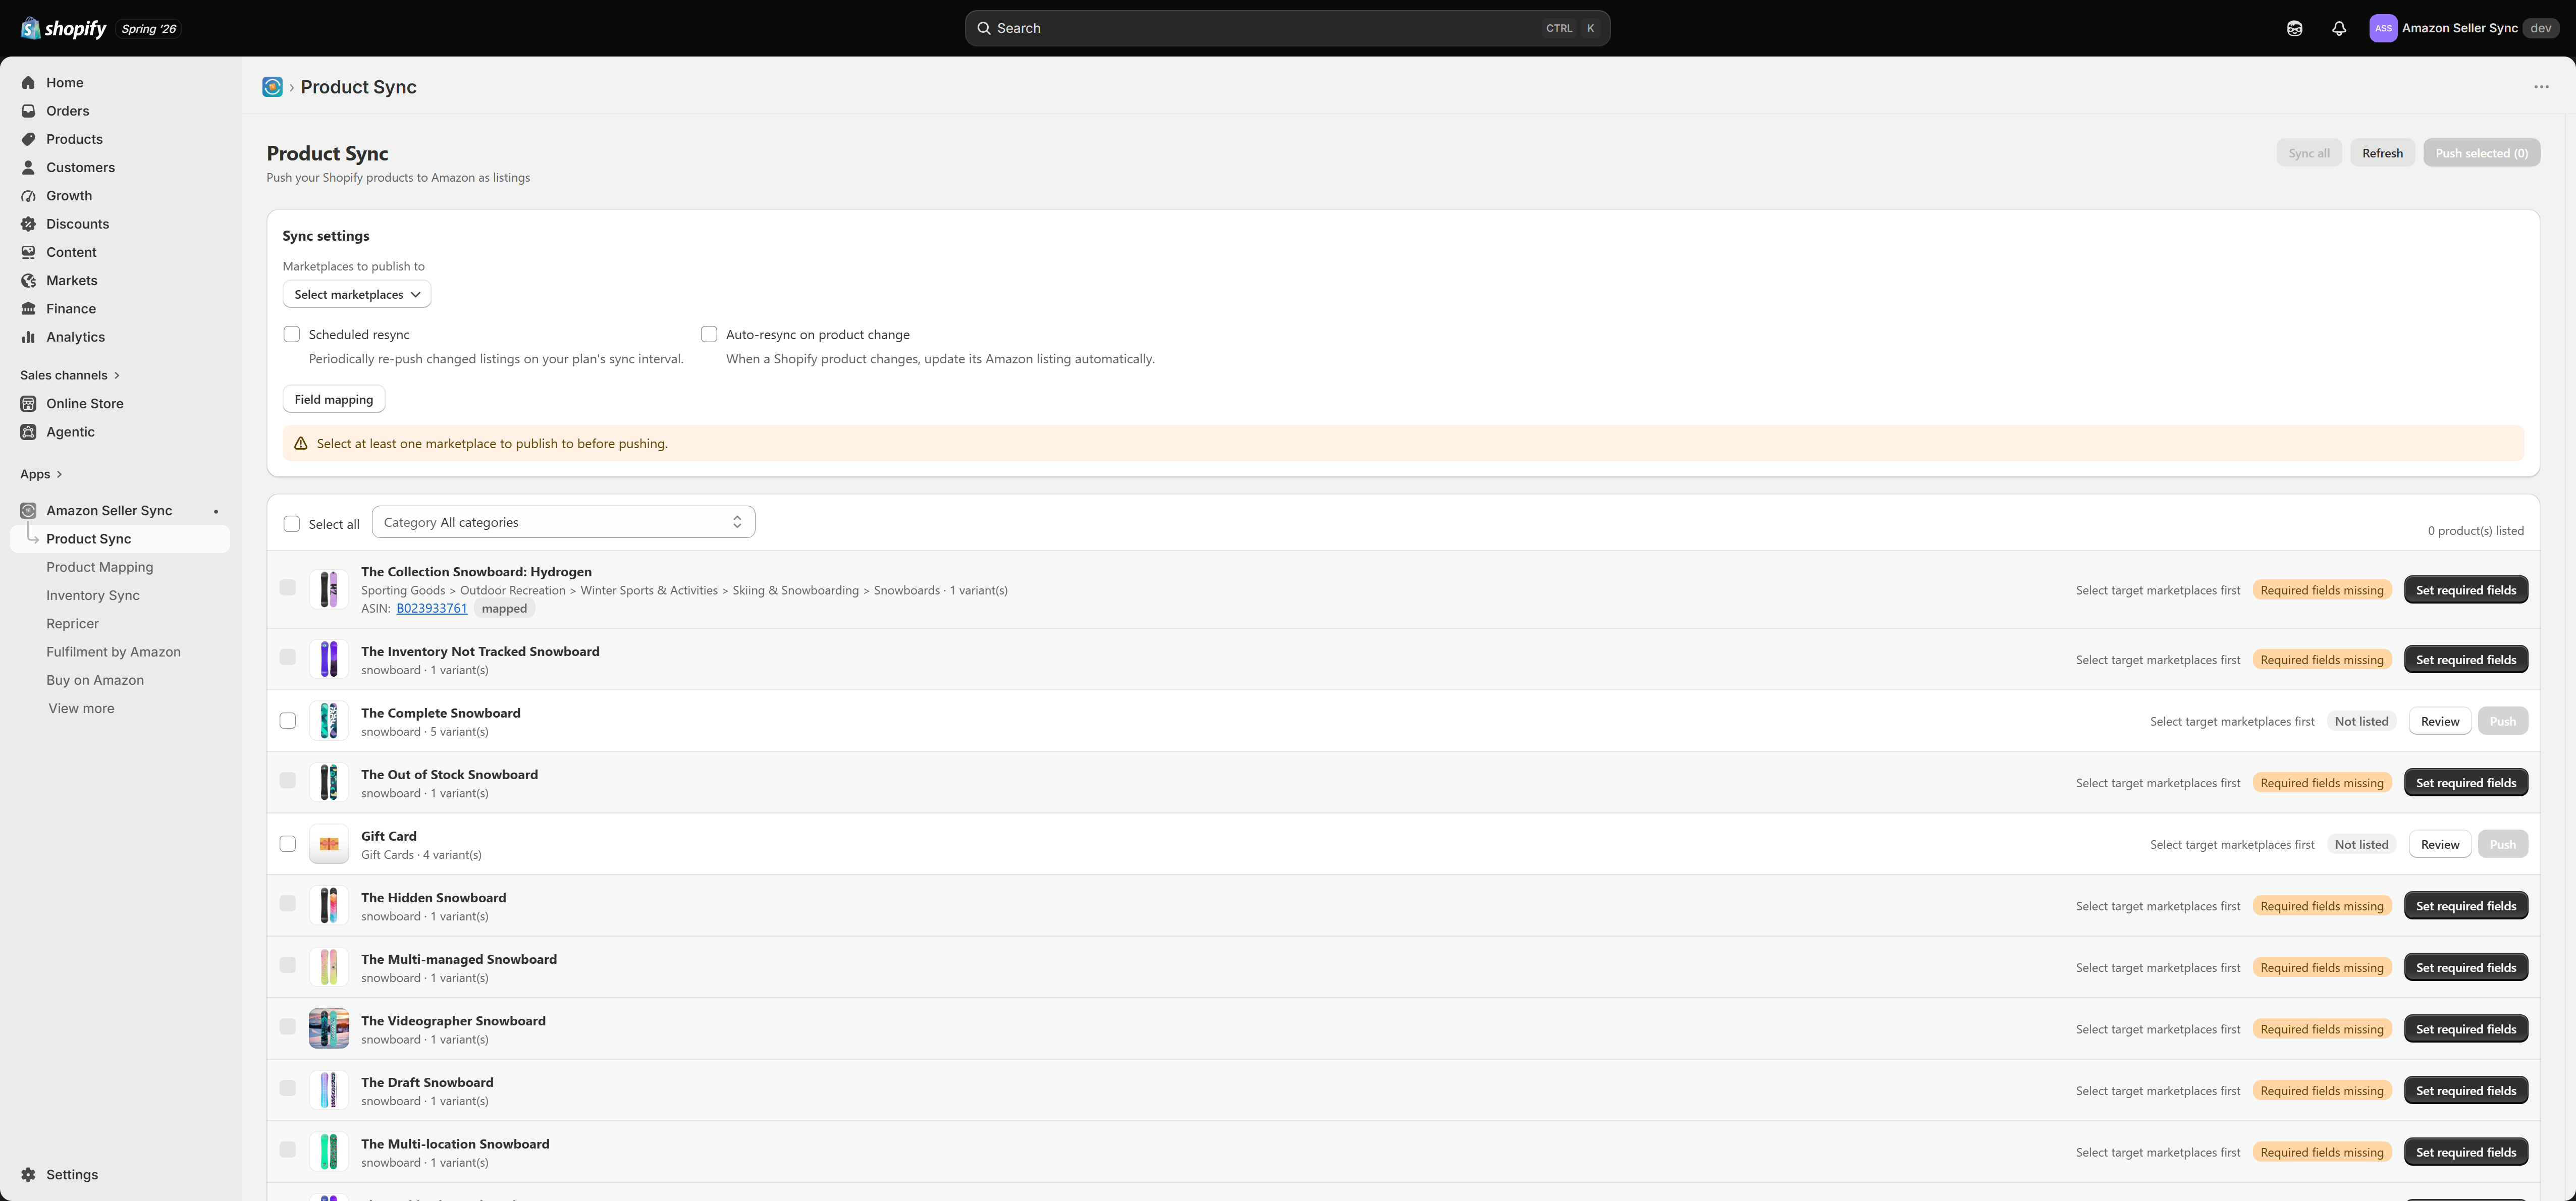The image size is (2576, 1201).
Task: Click the Orders inbox icon
Action: [x=28, y=111]
